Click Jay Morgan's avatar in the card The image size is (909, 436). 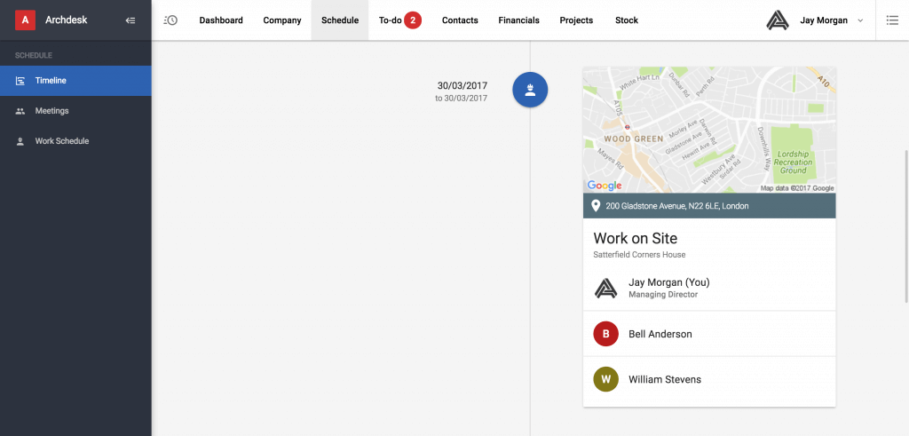[605, 289]
